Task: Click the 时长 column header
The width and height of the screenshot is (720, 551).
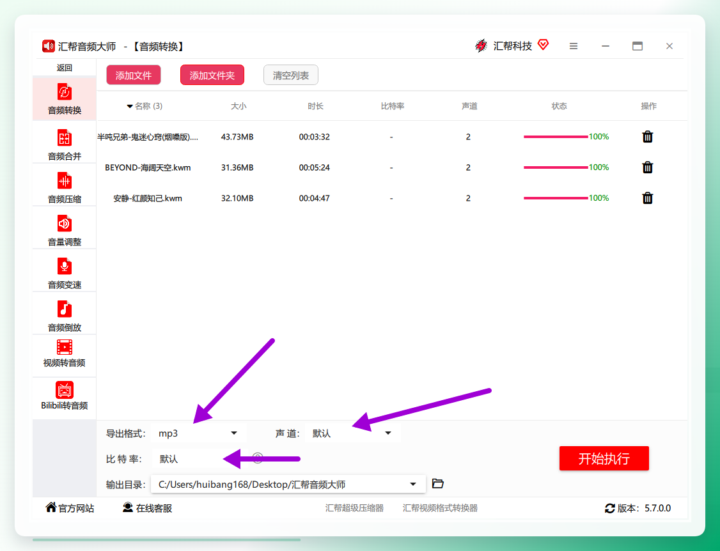Action: click(x=315, y=106)
